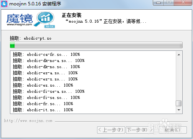The image size is (193, 139).
Task: Click the maximize button in title bar
Action: (x=169, y=2)
